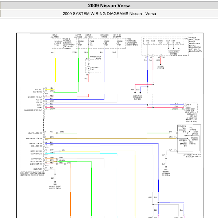The height and width of the screenshot is (218, 218).
Task: Click the "IGN SW" pin label
Action: pyautogui.click(x=39, y=102)
